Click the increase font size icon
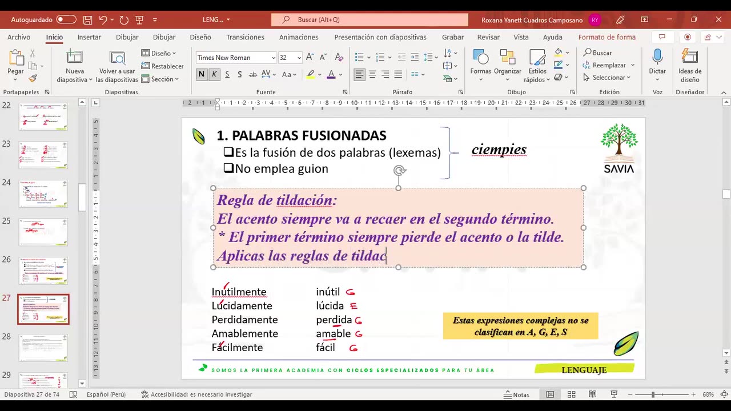 [x=310, y=57]
